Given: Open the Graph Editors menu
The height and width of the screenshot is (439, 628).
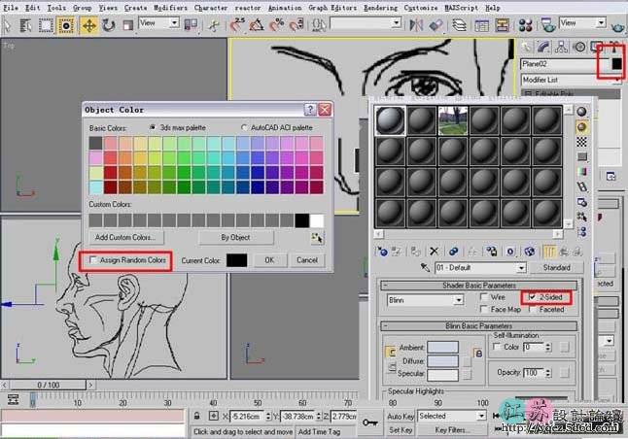Looking at the screenshot, I should pos(332,8).
